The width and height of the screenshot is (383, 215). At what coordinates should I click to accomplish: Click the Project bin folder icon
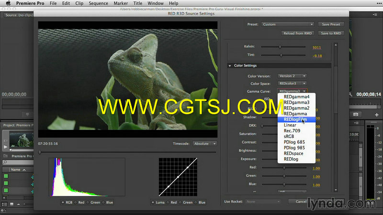[5, 156]
